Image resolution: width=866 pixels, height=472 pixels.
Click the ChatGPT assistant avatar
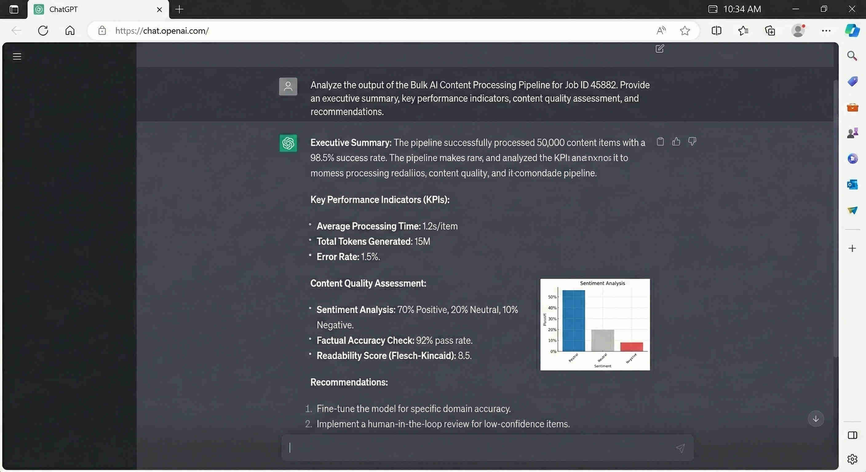(x=288, y=143)
